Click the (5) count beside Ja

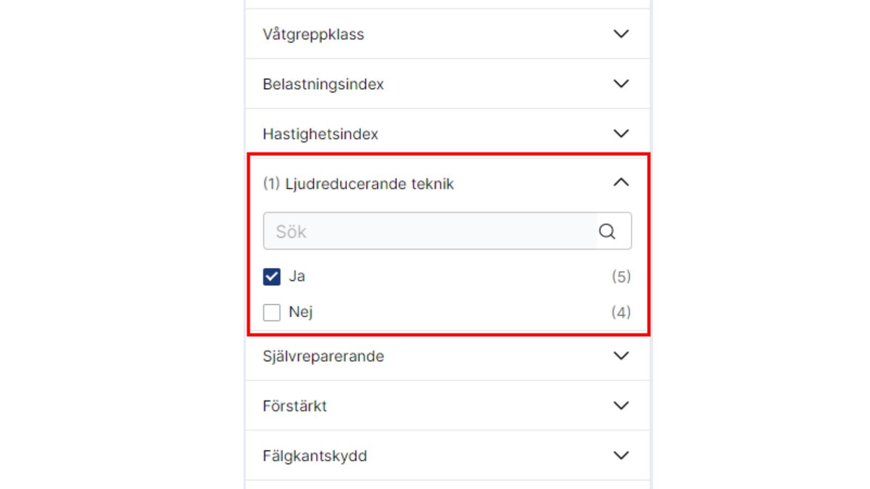coord(620,276)
